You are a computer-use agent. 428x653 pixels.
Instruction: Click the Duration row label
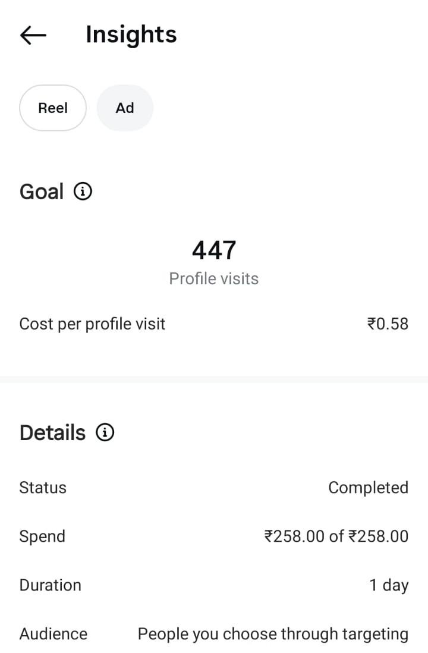click(x=51, y=585)
